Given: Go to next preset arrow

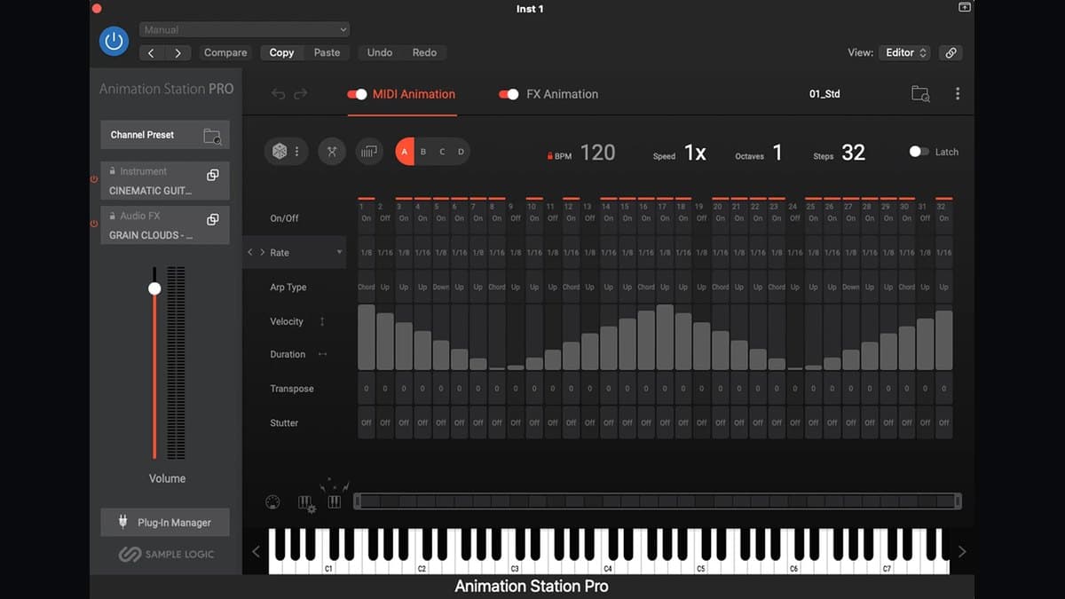Looking at the screenshot, I should pos(177,53).
